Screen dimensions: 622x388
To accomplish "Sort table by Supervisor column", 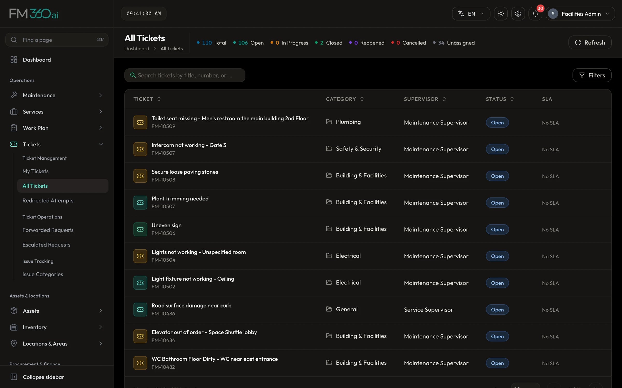I will tap(425, 99).
